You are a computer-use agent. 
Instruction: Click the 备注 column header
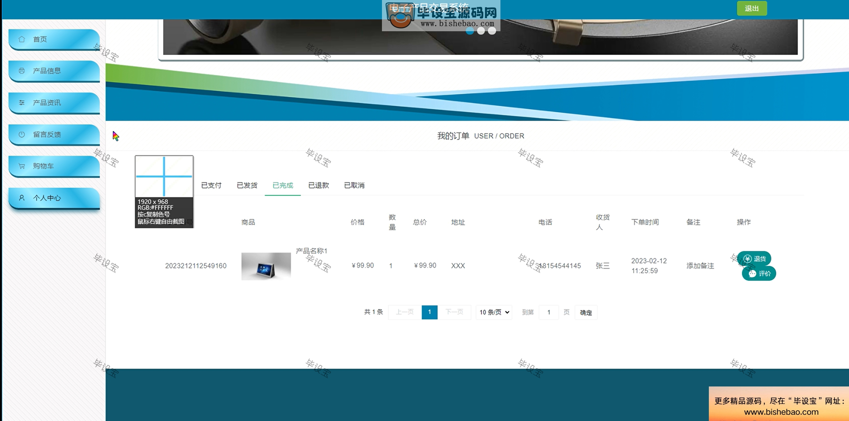pos(694,222)
